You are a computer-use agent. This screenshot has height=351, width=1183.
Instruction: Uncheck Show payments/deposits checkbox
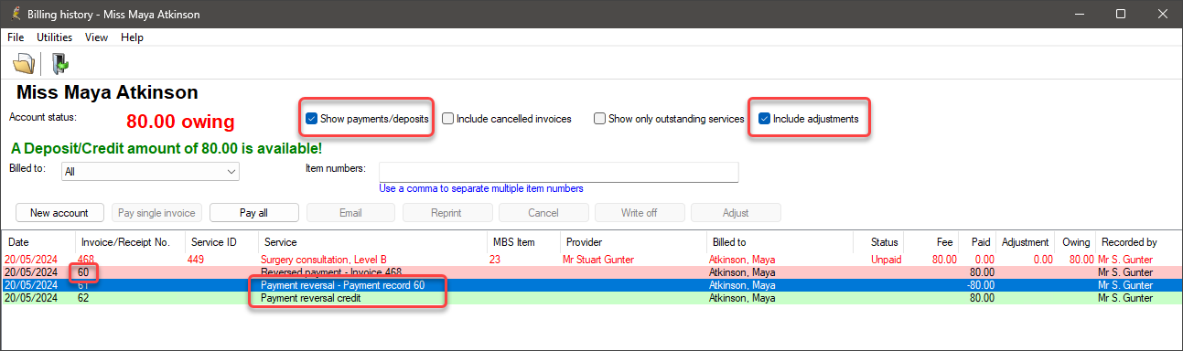pos(312,119)
